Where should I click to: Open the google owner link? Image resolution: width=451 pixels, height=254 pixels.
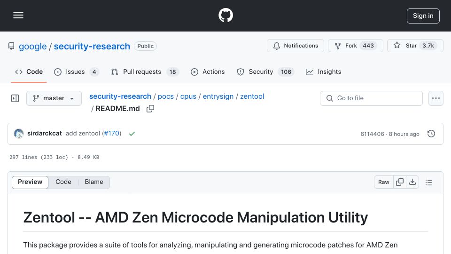tap(32, 46)
